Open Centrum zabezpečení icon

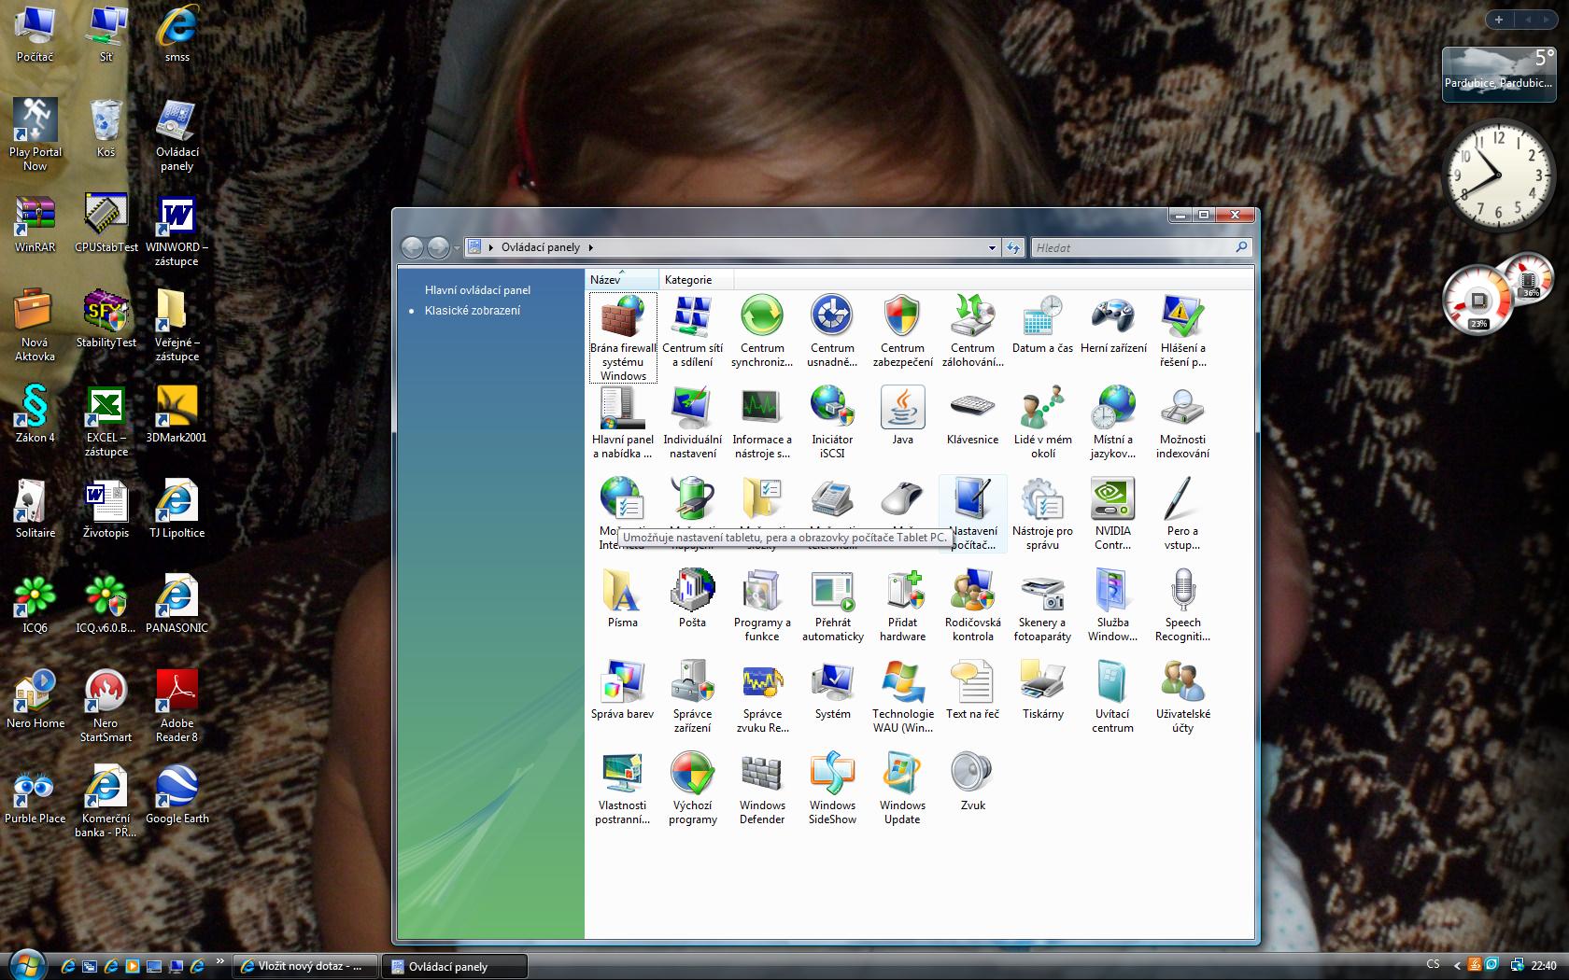tap(902, 317)
